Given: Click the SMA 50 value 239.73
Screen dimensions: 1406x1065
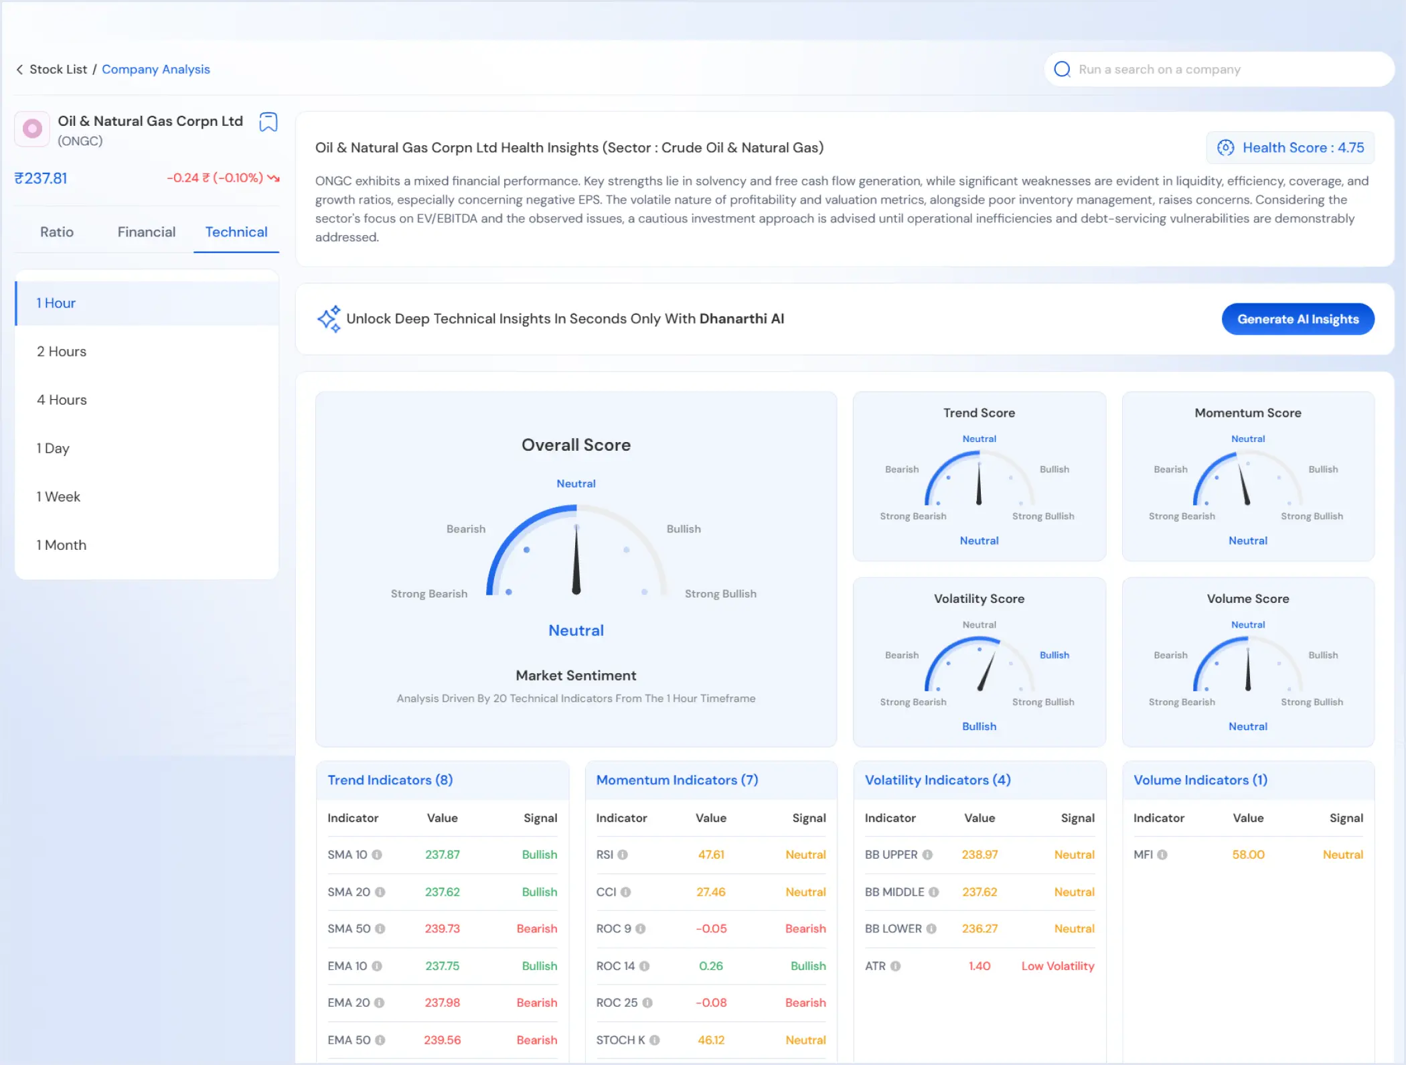Looking at the screenshot, I should tap(442, 929).
